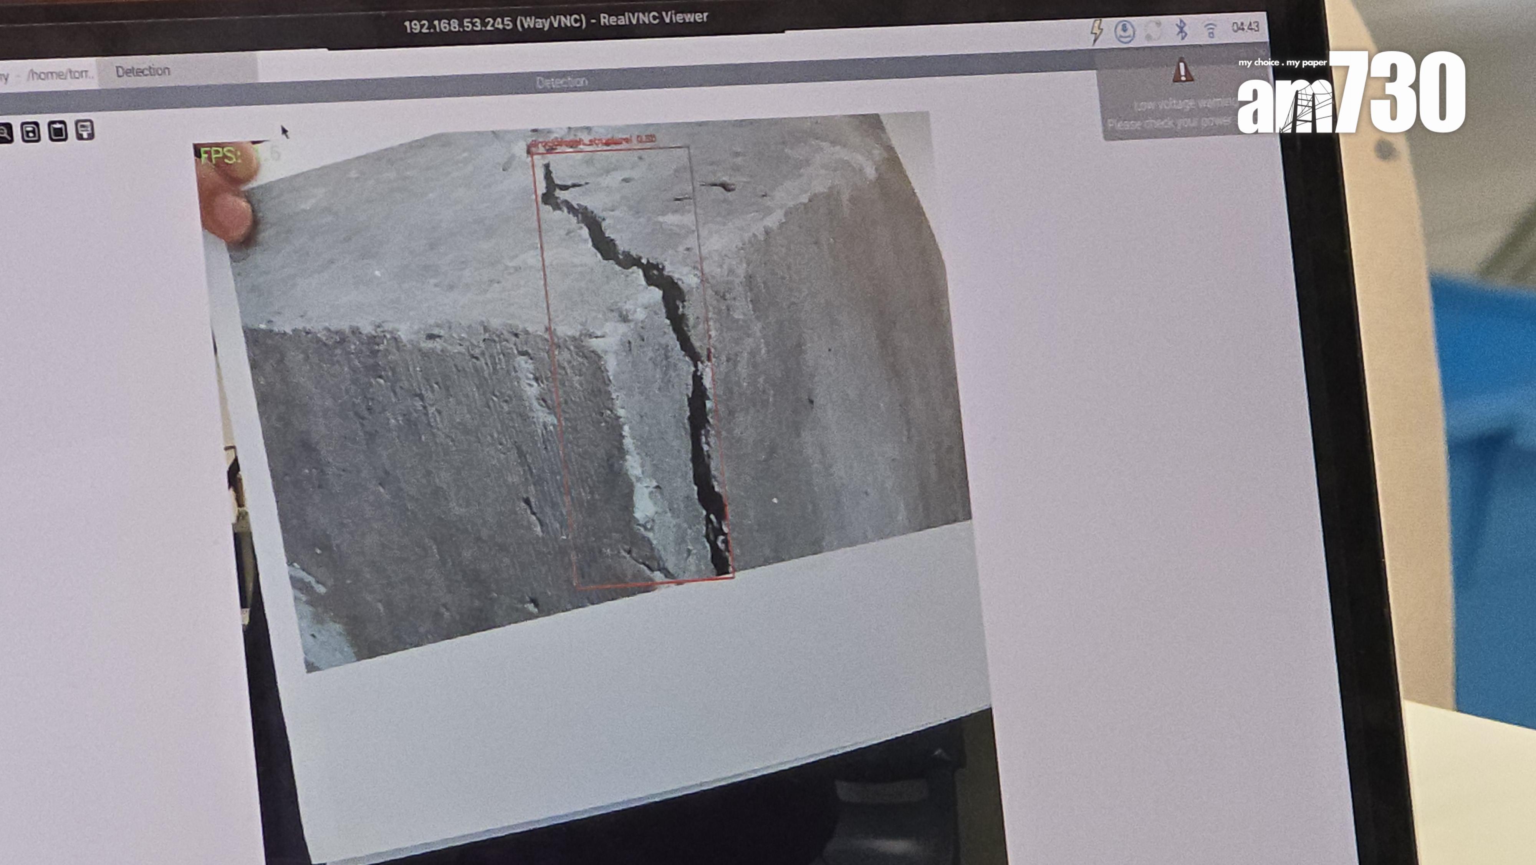Open the Bluetooth tray menu
This screenshot has width=1536, height=865.
(1181, 29)
